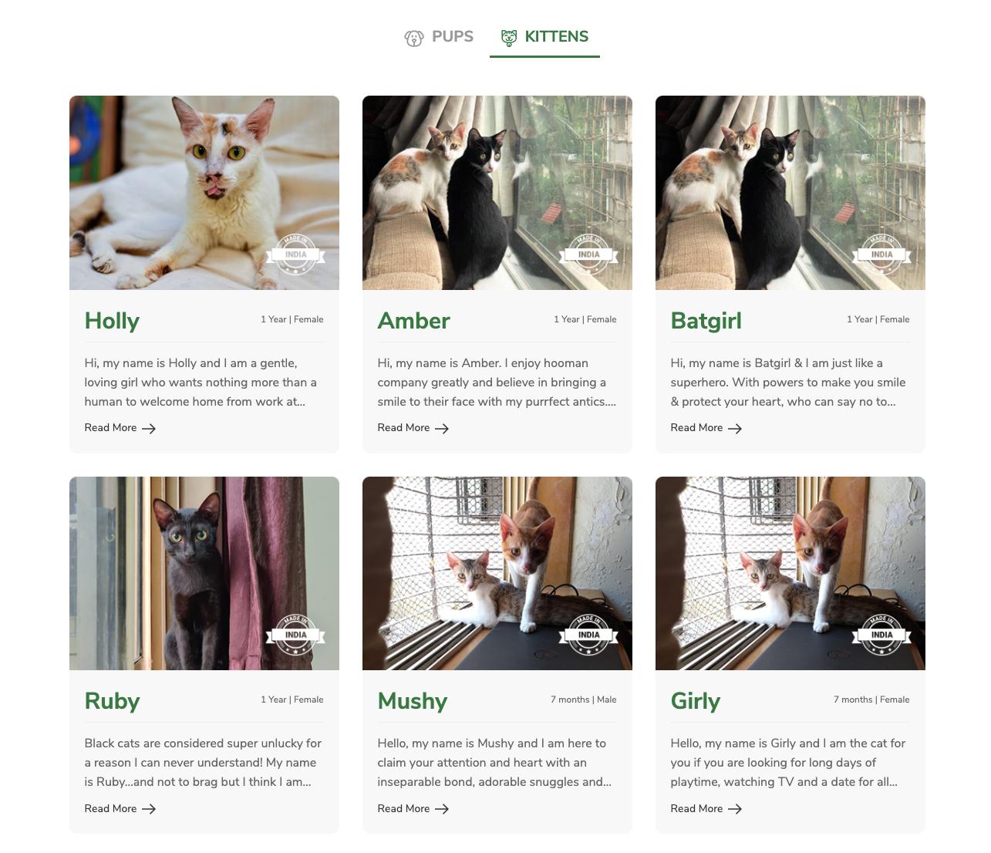Click the Made in India badge on Mushy's photo

pos(588,635)
